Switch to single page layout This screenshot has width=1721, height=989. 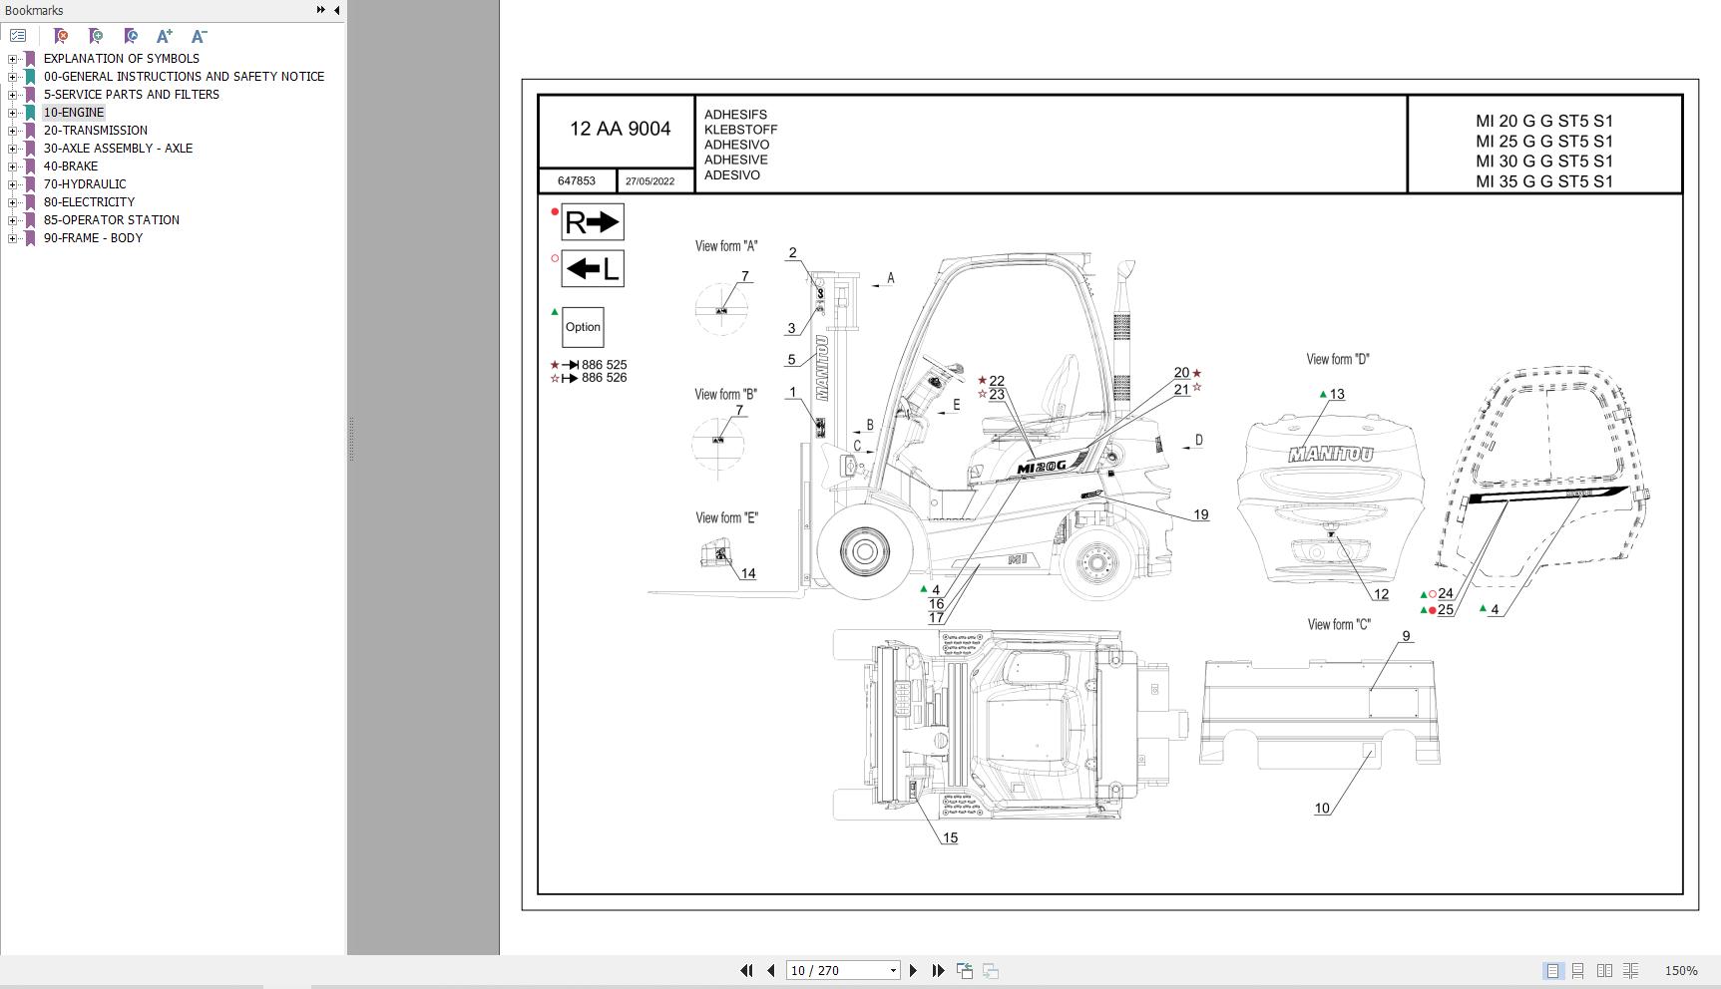pos(1552,970)
